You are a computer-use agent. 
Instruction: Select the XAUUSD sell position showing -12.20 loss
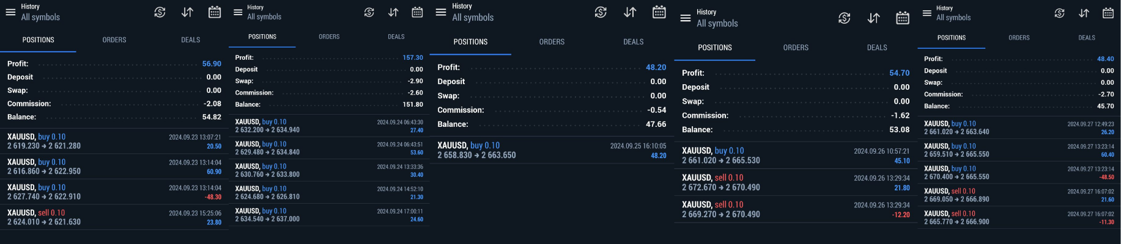[x=795, y=209]
